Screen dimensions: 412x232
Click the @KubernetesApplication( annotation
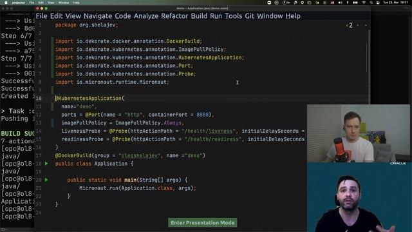pos(89,99)
